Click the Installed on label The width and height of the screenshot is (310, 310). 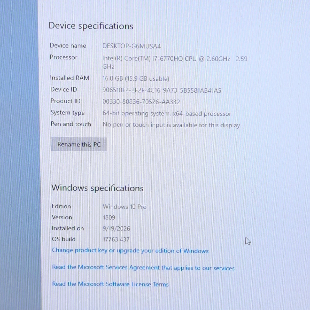68,228
